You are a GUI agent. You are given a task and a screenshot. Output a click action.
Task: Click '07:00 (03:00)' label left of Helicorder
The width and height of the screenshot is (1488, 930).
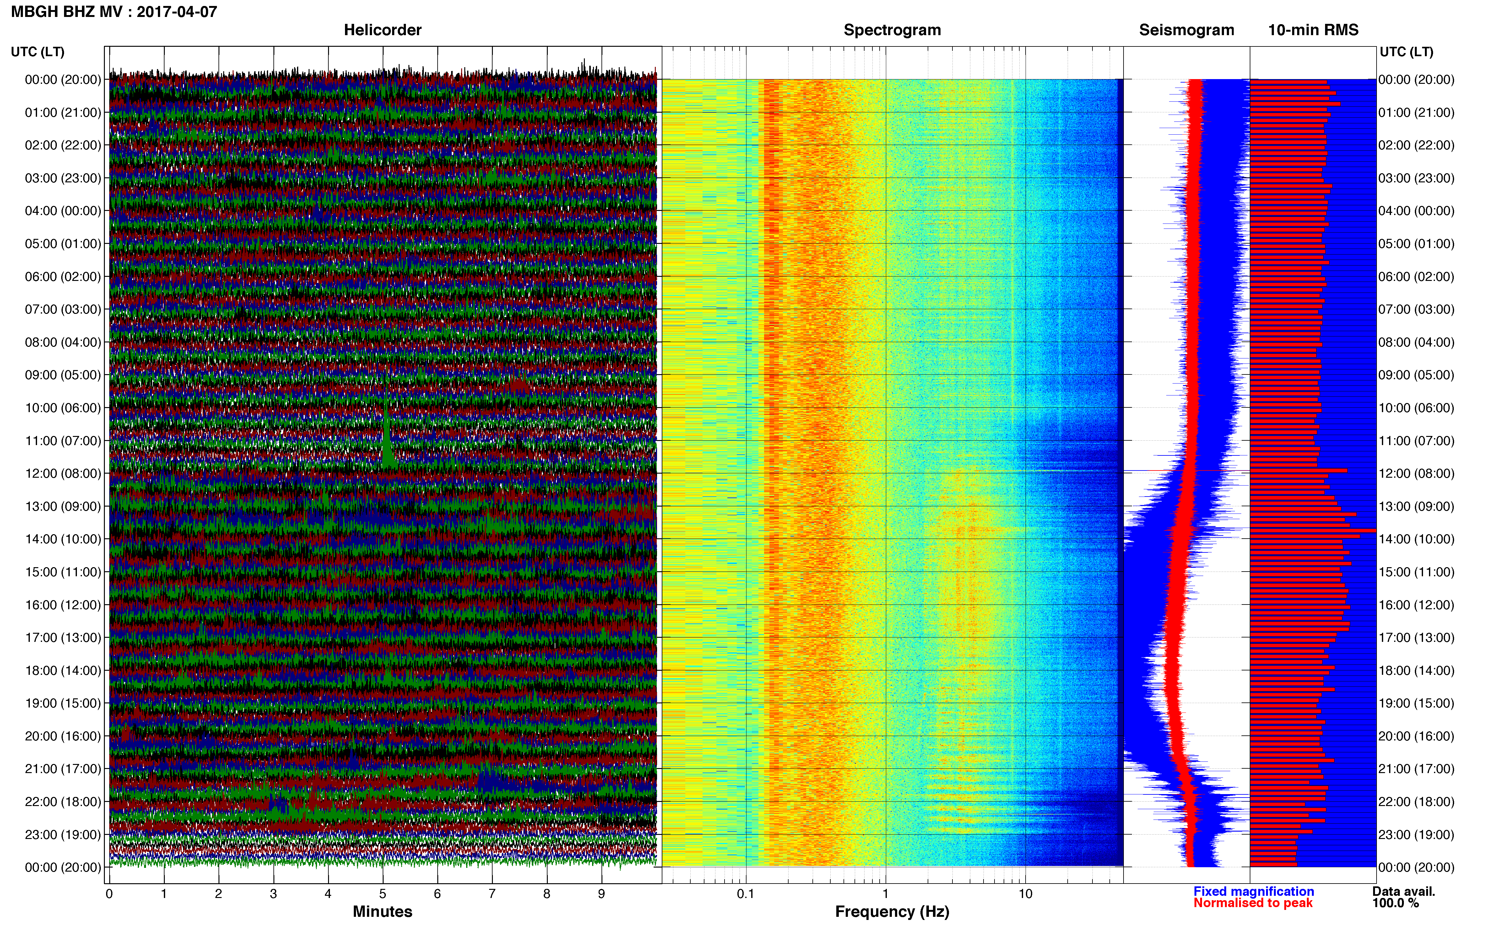tap(63, 309)
